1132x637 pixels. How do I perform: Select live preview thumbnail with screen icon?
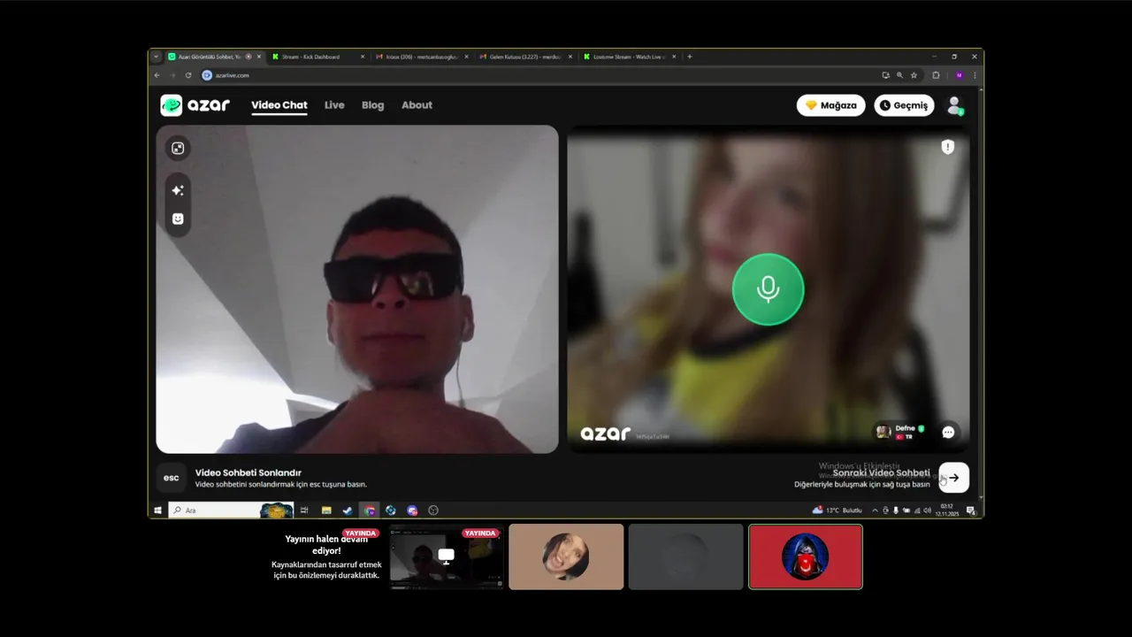(x=447, y=556)
